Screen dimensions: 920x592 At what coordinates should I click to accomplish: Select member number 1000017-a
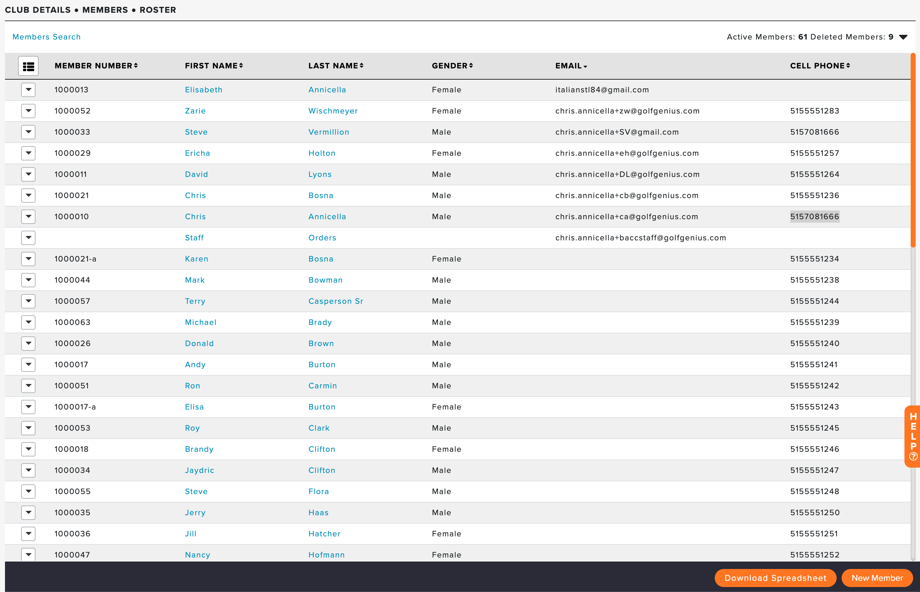[x=75, y=407]
